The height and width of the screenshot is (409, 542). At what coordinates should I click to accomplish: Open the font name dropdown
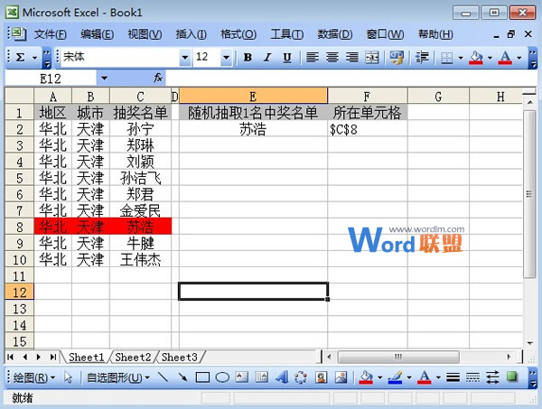click(x=185, y=57)
